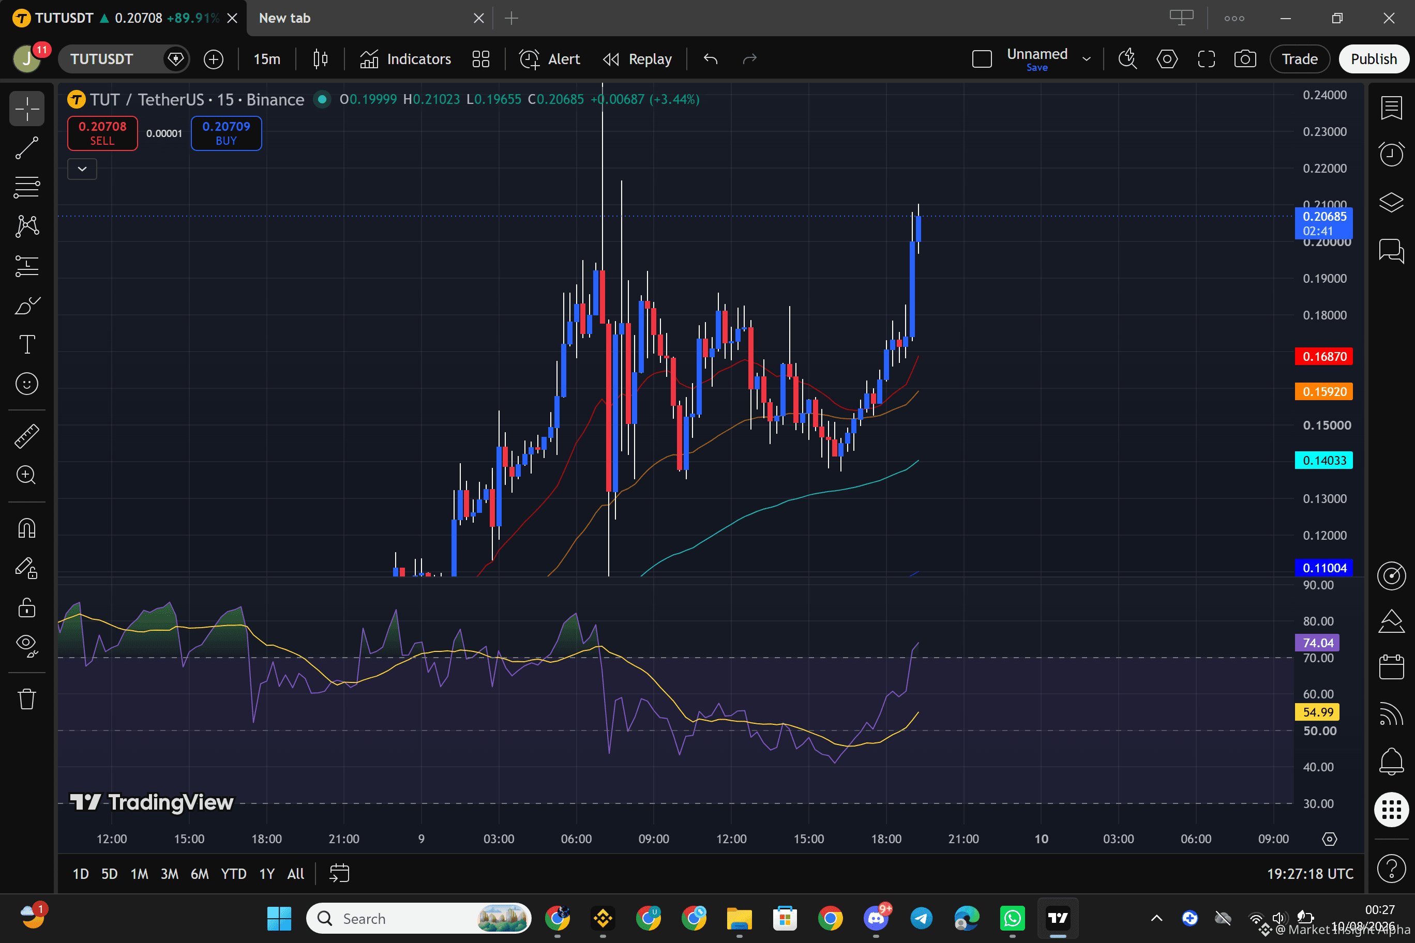Open TUTUSDT symbol search field
This screenshot has height=943, width=1415.
[123, 59]
